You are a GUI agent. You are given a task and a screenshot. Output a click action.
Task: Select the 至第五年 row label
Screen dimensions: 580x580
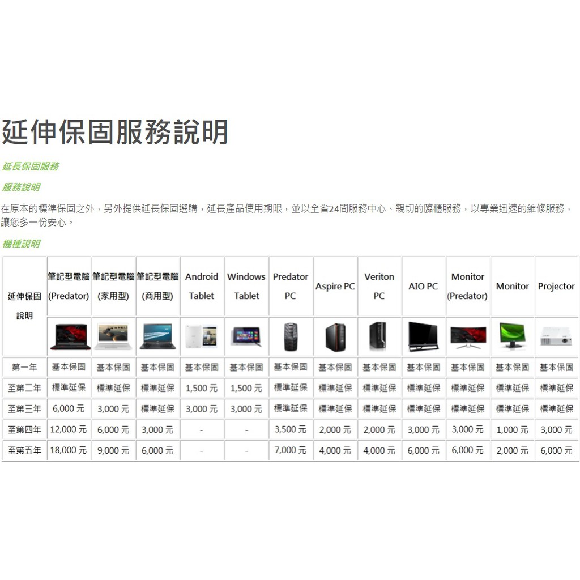tap(24, 451)
